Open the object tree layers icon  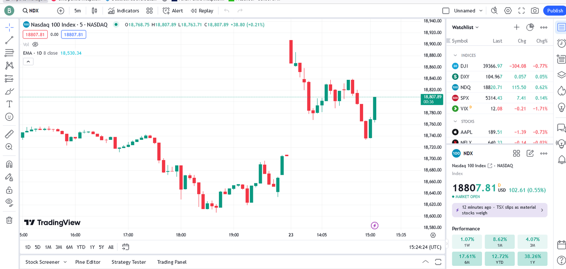pos(561,75)
